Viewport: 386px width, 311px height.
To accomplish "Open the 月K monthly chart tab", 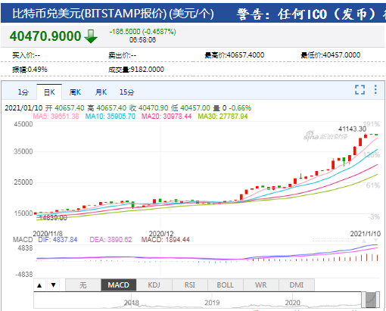I will click(x=101, y=92).
